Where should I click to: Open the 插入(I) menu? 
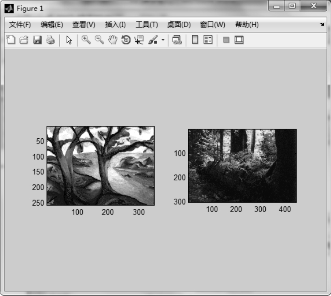coord(115,25)
